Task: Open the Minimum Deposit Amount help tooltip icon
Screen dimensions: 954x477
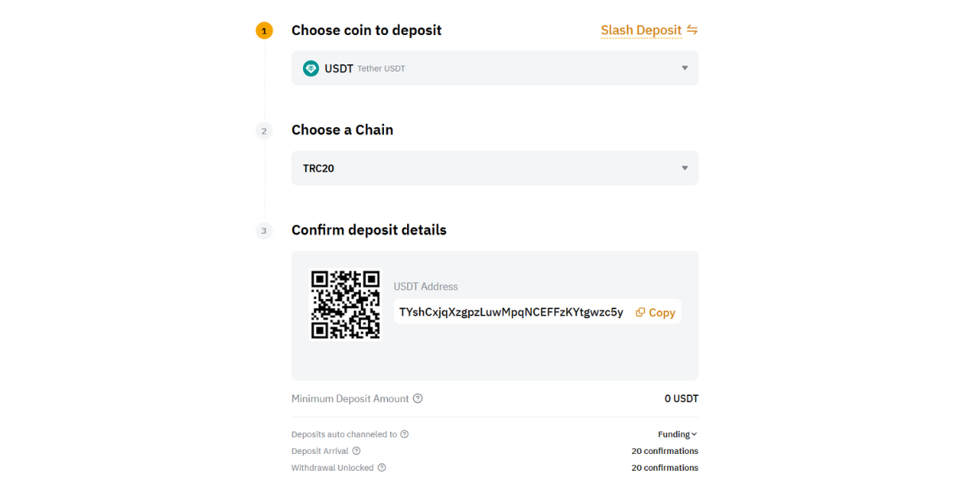Action: coord(418,398)
